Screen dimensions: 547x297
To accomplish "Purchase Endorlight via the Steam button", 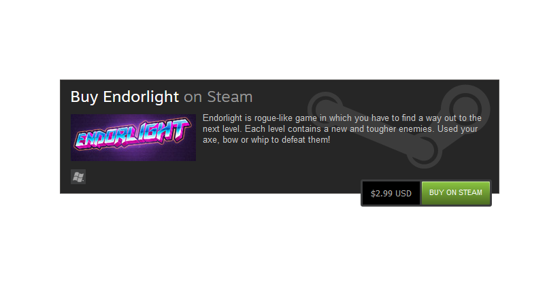I will click(x=456, y=193).
